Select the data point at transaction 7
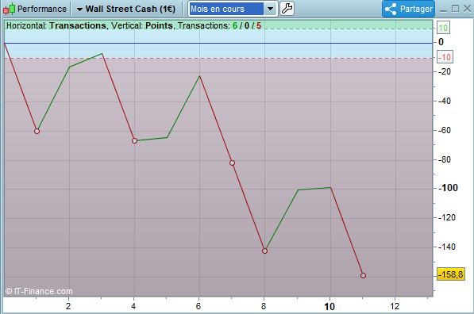Image resolution: width=474 pixels, height=314 pixels. (232, 163)
